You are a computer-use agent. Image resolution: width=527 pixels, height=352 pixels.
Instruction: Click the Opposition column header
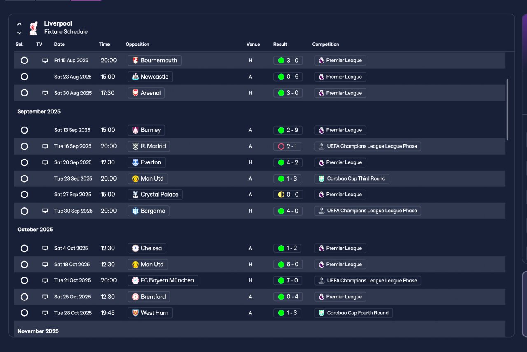(138, 44)
